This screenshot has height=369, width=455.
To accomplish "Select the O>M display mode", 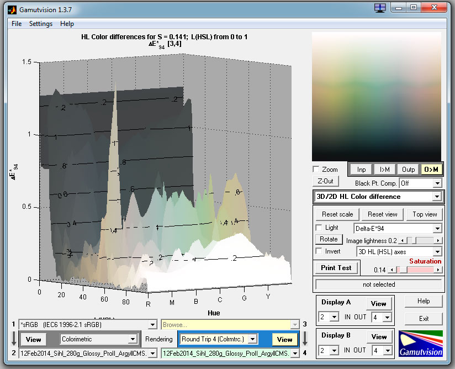I will [431, 170].
